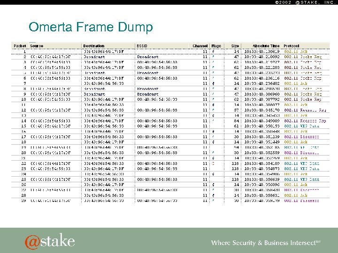The width and height of the screenshot is (338, 253).
Task: Click size 118 in packet 23 row
Action: click(235, 169)
